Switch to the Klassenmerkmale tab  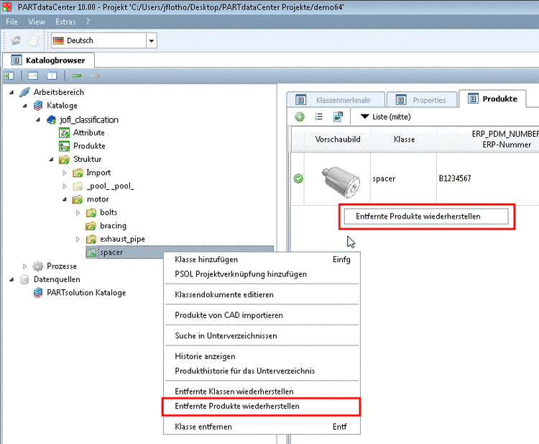point(336,100)
